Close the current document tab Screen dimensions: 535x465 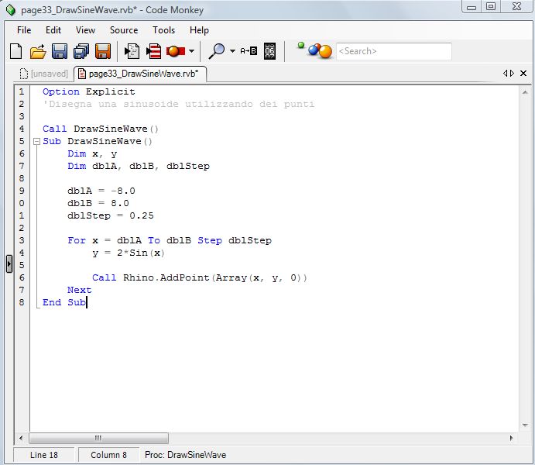pyautogui.click(x=523, y=73)
